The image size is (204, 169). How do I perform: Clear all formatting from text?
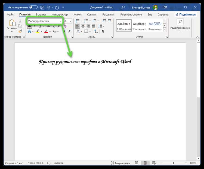(65, 26)
